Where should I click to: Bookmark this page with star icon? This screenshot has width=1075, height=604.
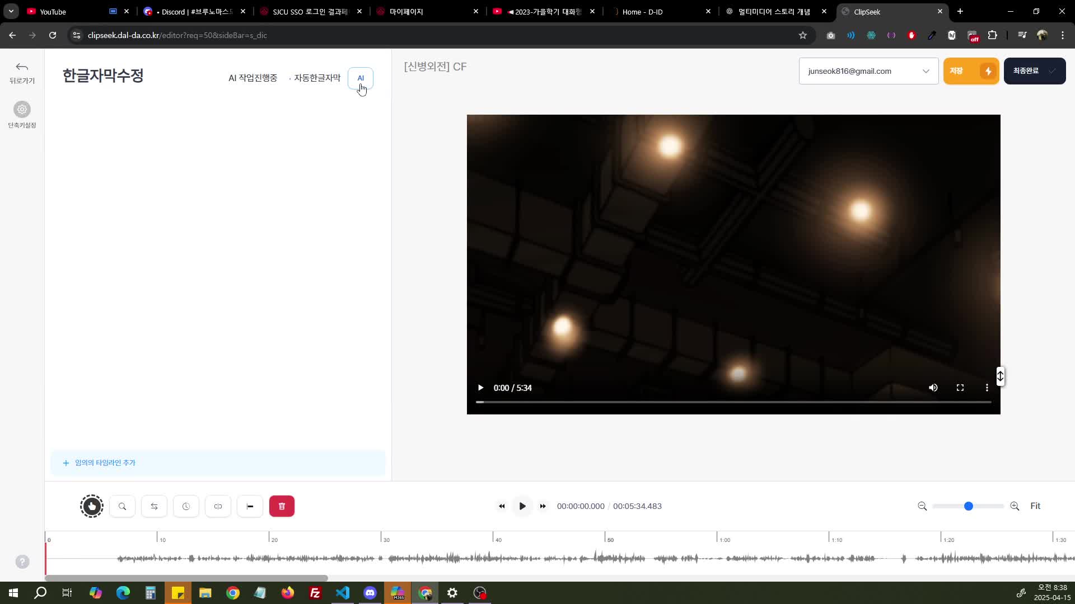(803, 35)
